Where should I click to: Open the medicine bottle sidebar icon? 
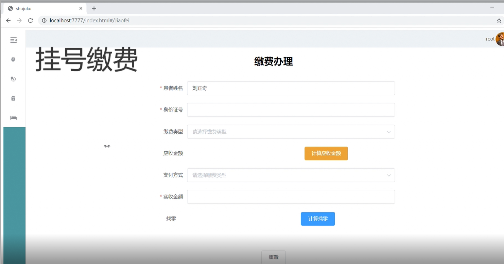[13, 98]
